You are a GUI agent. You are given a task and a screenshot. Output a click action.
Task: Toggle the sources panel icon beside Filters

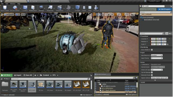pyautogui.click(x=2, y=79)
